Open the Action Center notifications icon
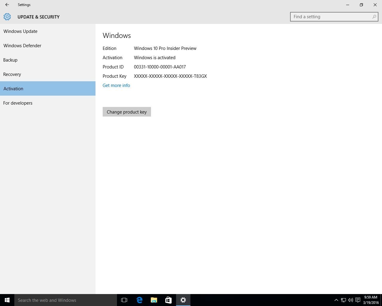The height and width of the screenshot is (306, 382). tap(358, 300)
